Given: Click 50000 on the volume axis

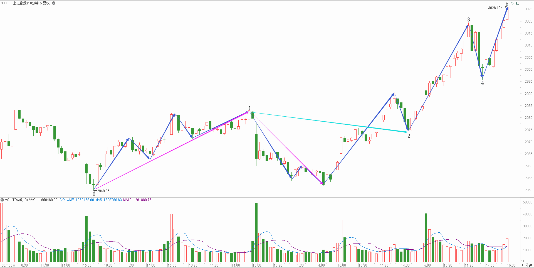Looking at the screenshot, I should click(528, 202).
